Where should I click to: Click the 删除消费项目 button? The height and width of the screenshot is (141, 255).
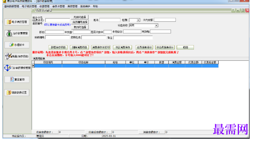(79, 48)
